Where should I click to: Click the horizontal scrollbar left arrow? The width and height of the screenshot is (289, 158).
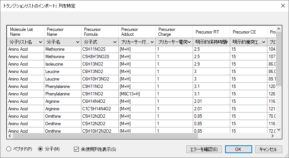(10, 136)
